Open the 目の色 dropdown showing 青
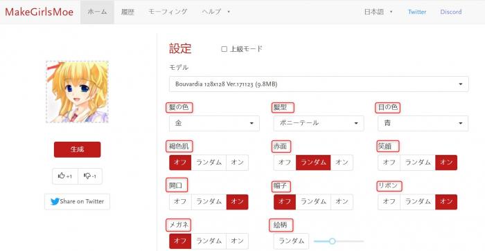The image size is (485, 251). tap(423, 123)
